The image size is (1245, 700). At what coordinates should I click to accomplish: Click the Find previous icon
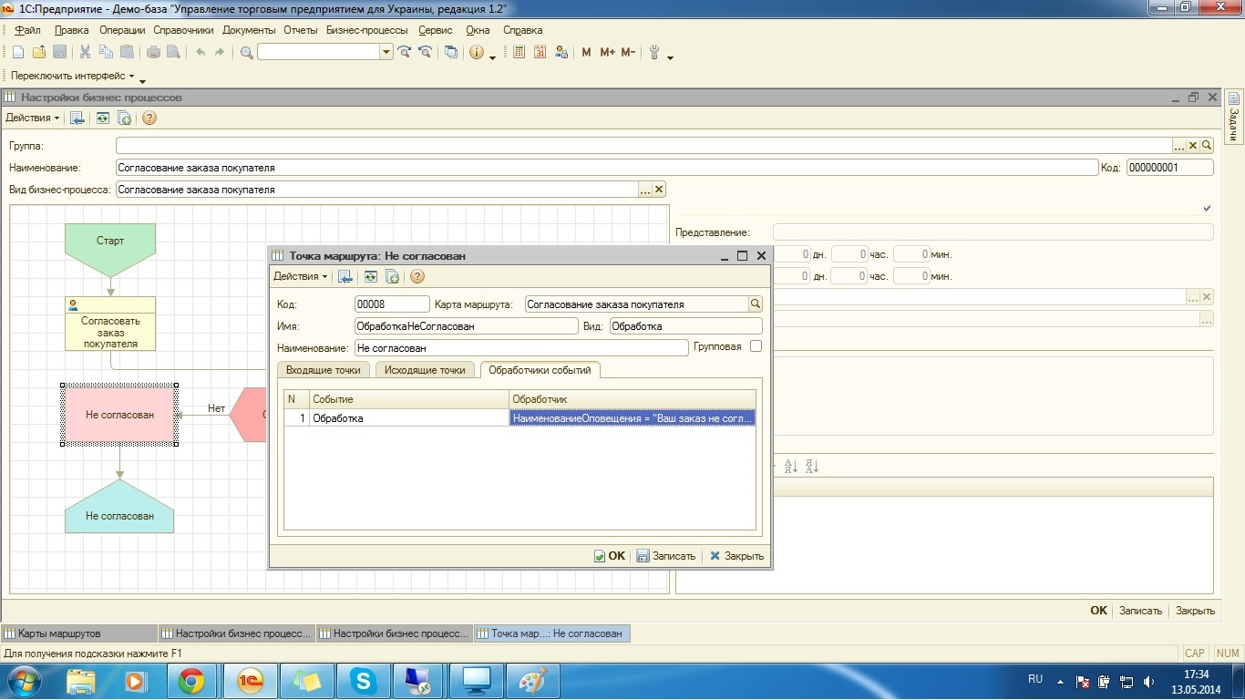point(425,52)
